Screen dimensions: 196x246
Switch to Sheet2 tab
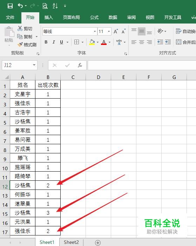point(71,242)
